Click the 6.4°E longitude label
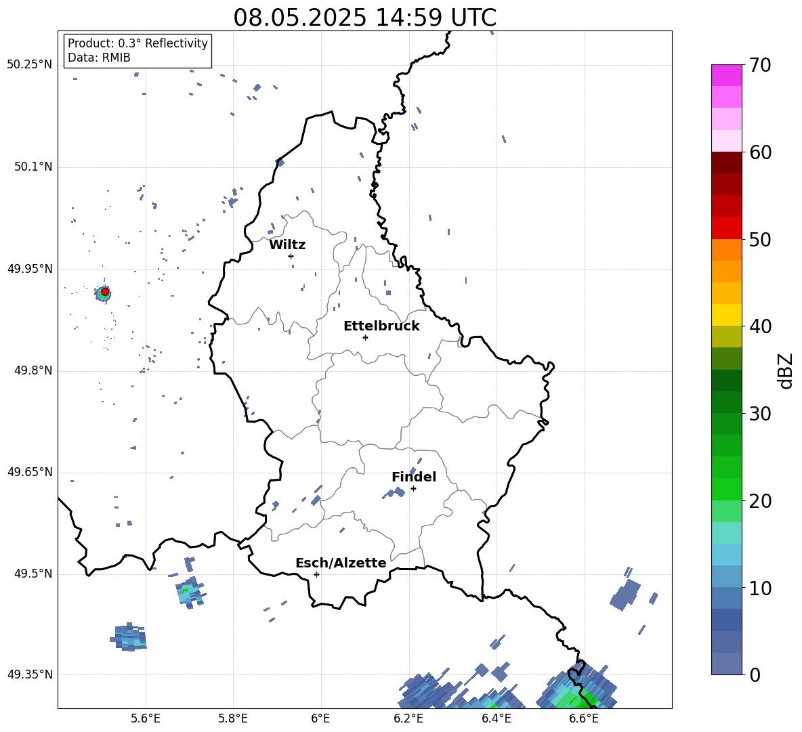Viewport: 802px width, 732px height. click(x=496, y=718)
